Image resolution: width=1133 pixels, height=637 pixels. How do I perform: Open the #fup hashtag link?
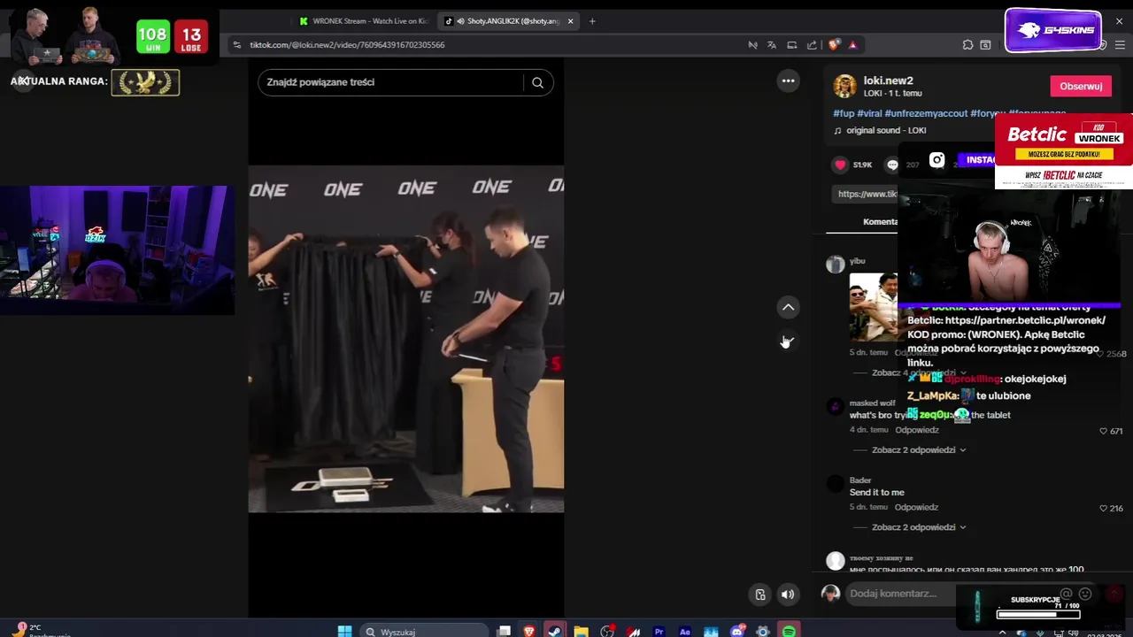(x=844, y=113)
